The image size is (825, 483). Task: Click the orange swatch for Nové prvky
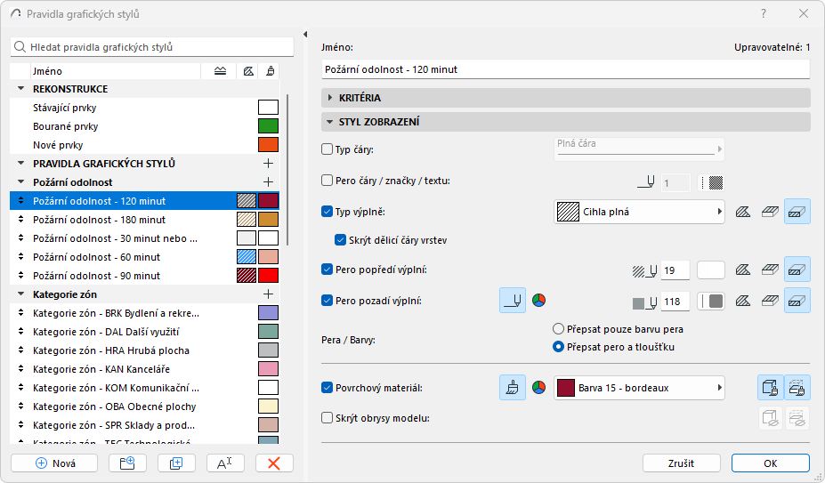coord(268,145)
